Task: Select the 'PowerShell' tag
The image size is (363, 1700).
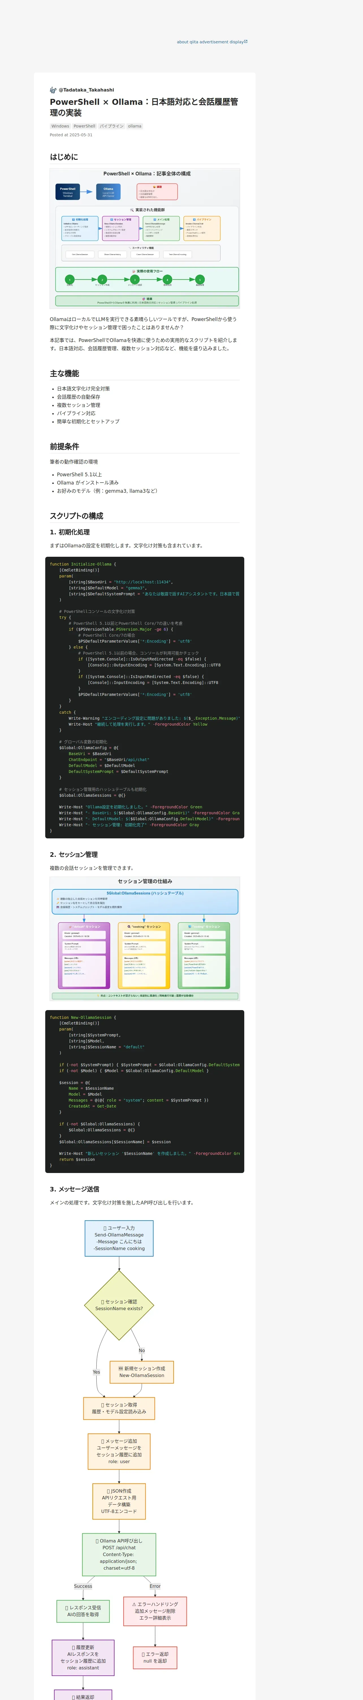Action: pos(84,126)
